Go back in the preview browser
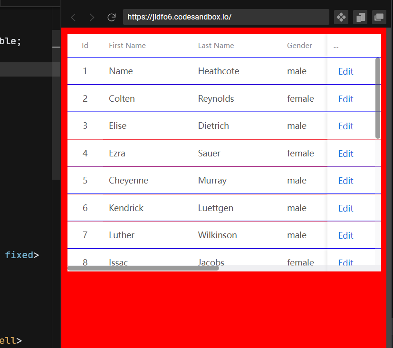The height and width of the screenshot is (348, 393). (74, 17)
